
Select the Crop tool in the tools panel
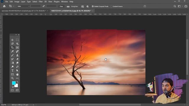[x=12, y=48]
